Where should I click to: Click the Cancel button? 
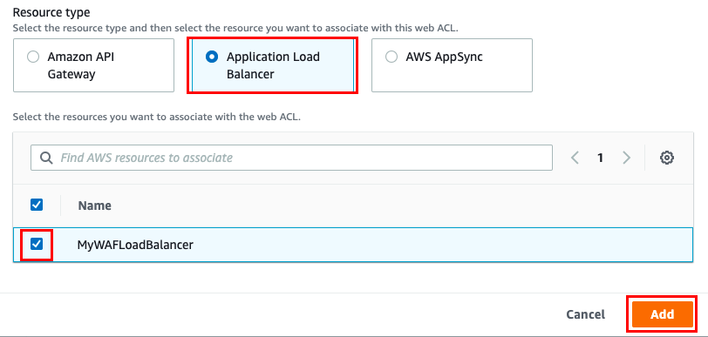click(586, 314)
